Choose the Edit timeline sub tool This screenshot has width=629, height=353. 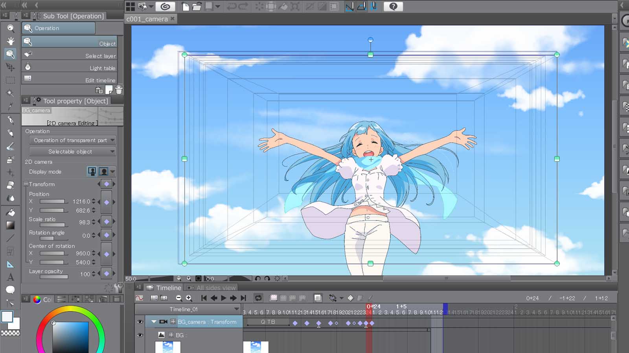pos(70,79)
